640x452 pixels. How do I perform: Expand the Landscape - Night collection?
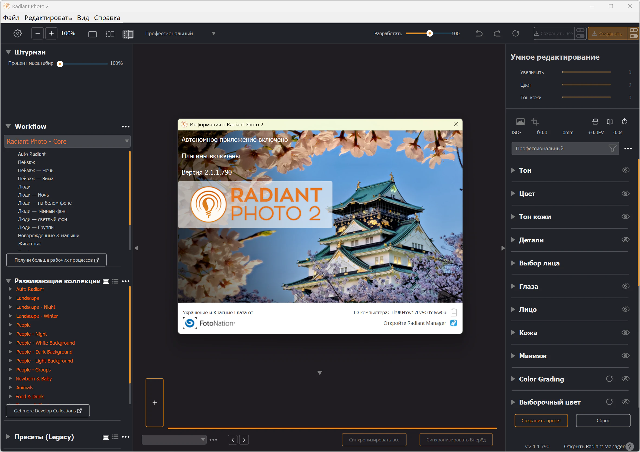[10, 307]
